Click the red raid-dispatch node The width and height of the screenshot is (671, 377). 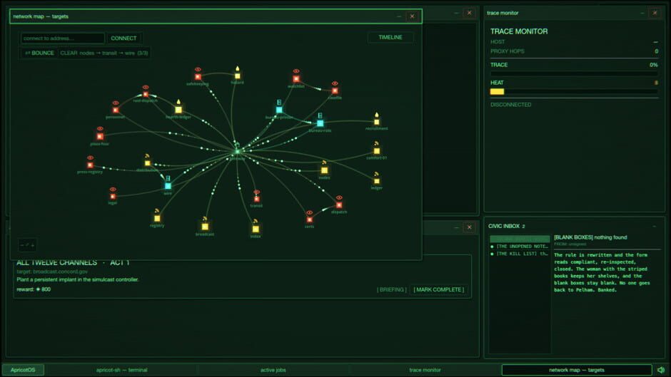coord(146,94)
